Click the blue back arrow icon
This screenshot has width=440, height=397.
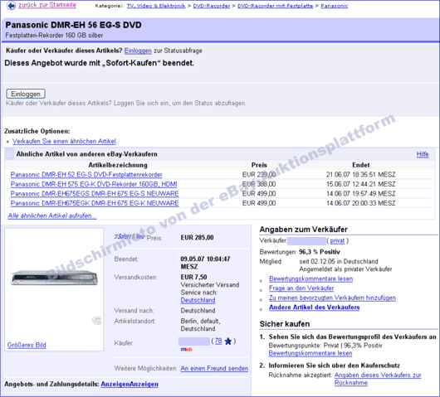[11, 5]
